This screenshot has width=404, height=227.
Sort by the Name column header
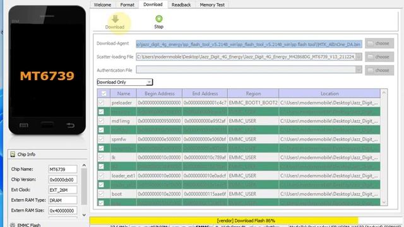pos(124,93)
